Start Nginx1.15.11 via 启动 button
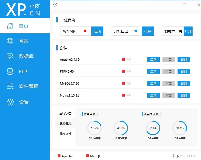201x160 pixels. point(153,95)
